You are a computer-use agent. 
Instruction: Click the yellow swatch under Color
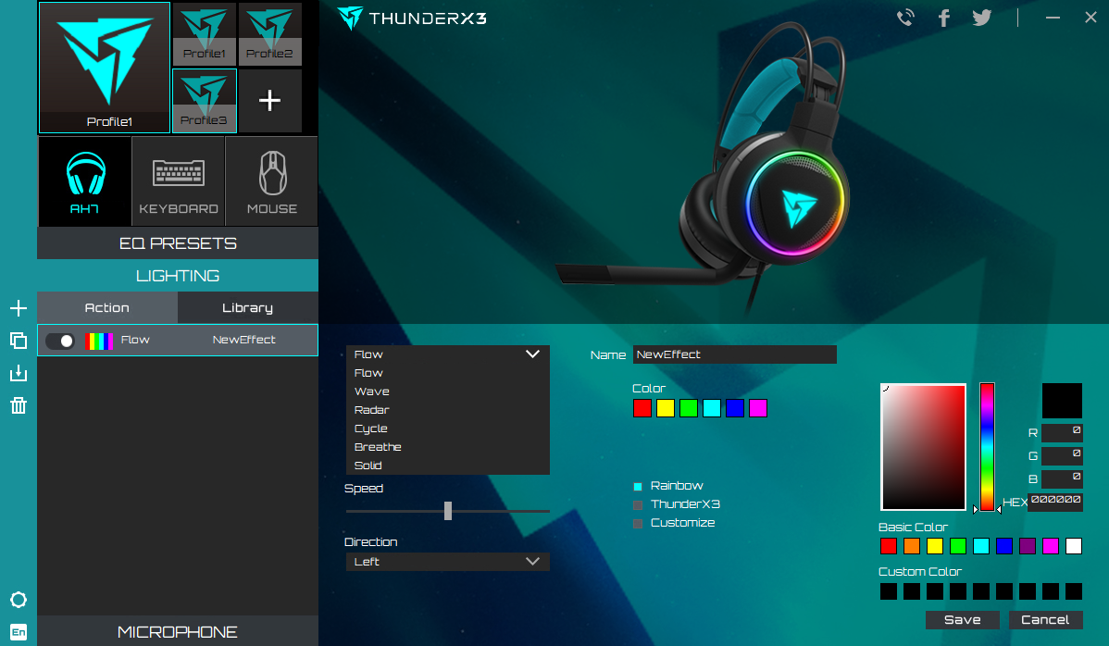click(x=666, y=408)
